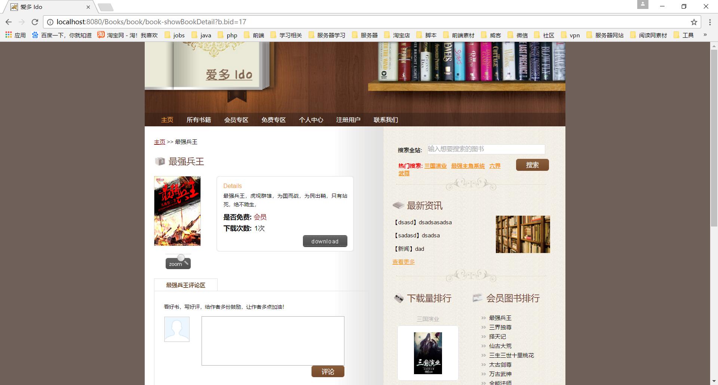Open the 服务器学习 bookmark folder
Image resolution: width=718 pixels, height=385 pixels.
[x=327, y=35]
